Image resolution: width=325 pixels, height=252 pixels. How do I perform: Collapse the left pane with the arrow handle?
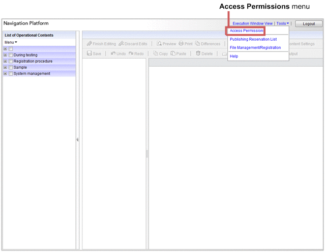[x=77, y=140]
